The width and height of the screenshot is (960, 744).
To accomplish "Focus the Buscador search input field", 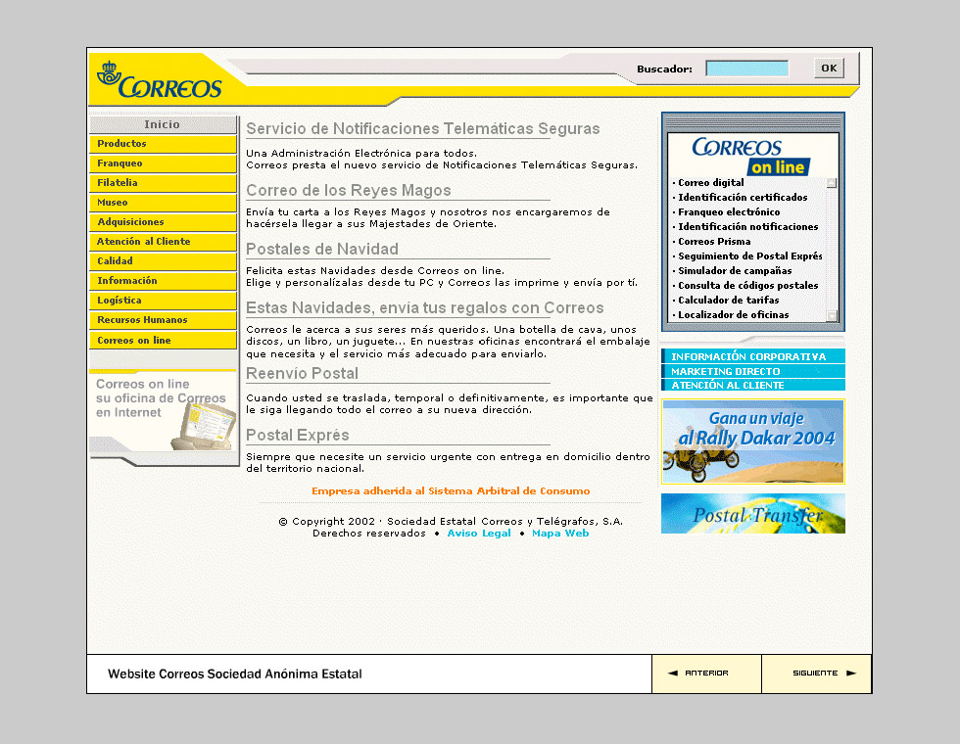I will pos(746,69).
